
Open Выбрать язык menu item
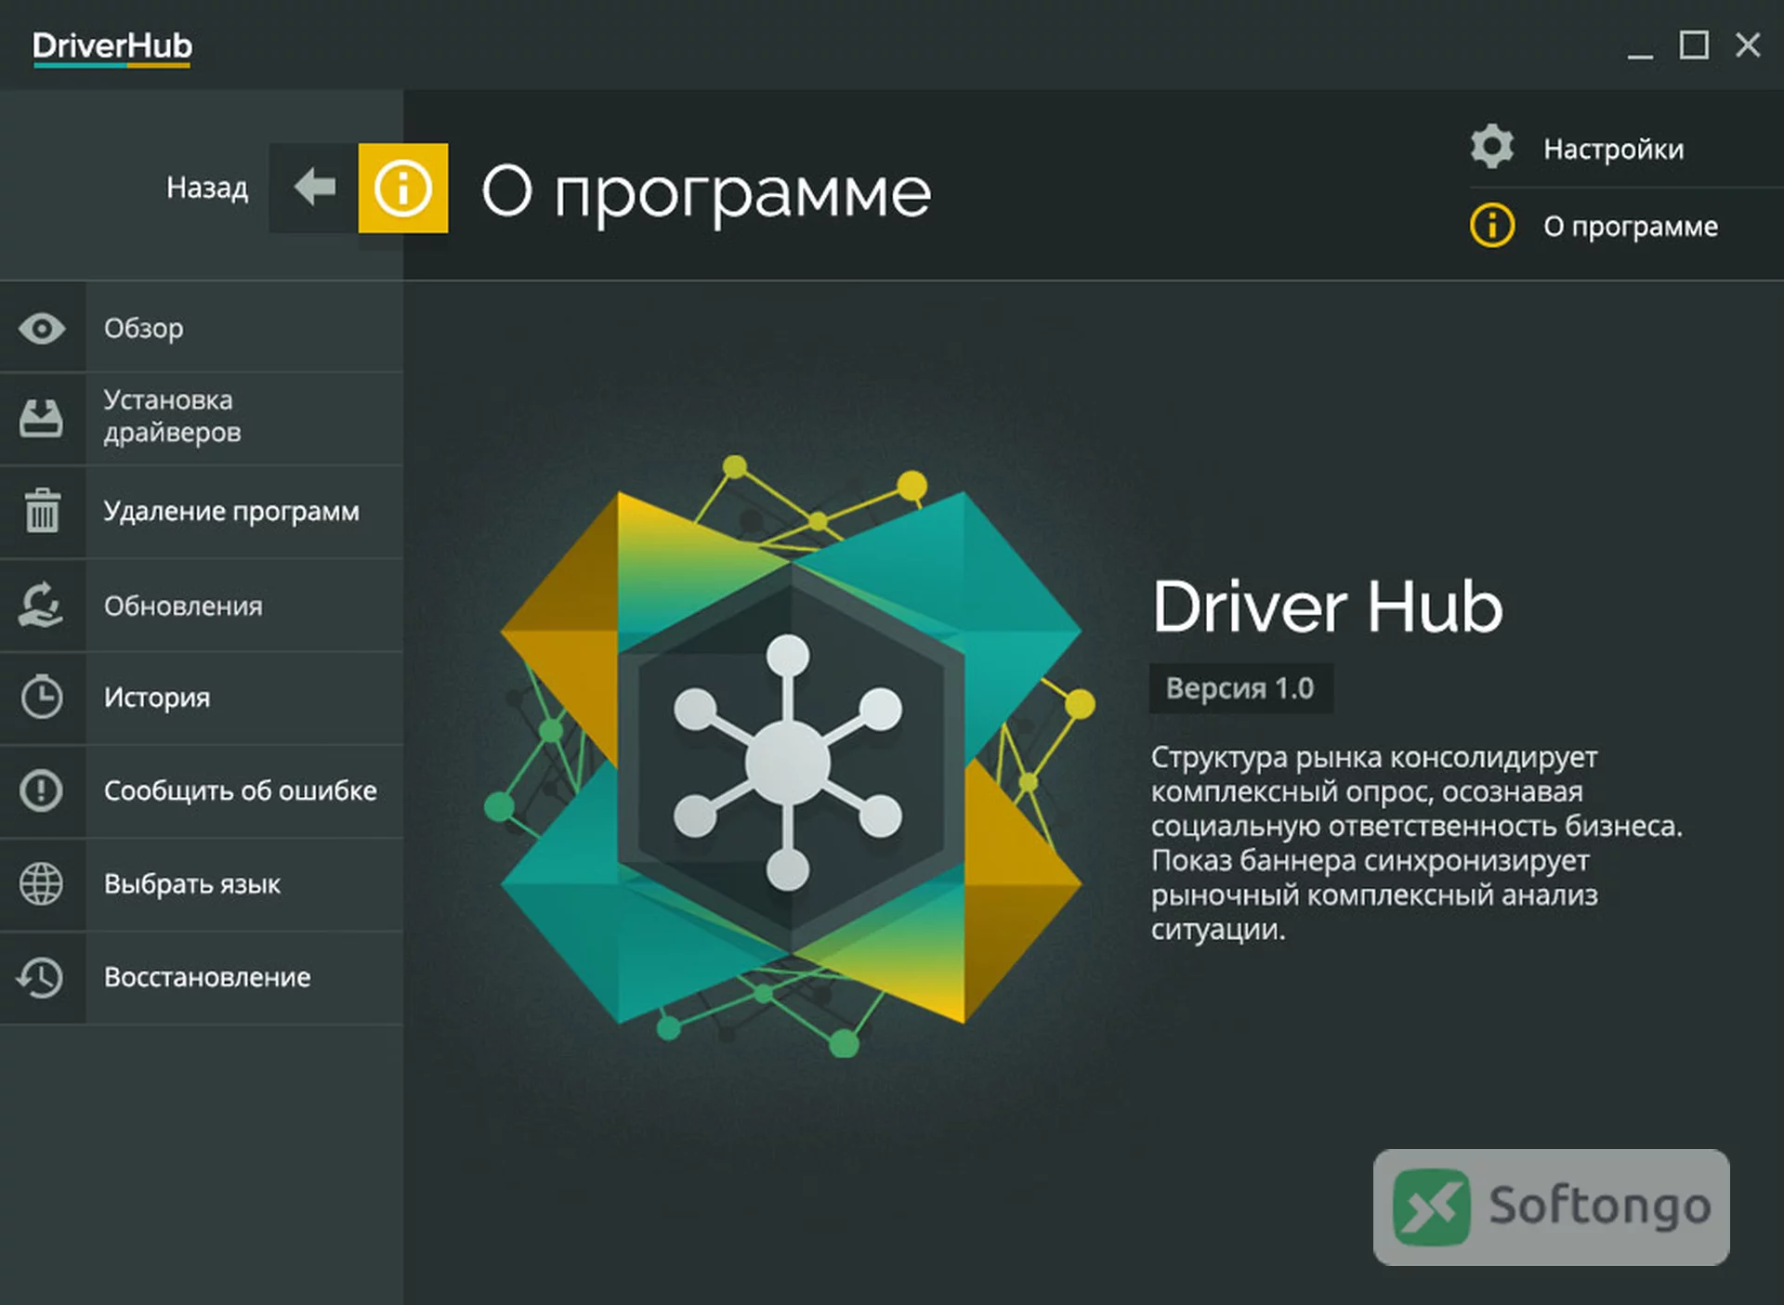point(202,884)
